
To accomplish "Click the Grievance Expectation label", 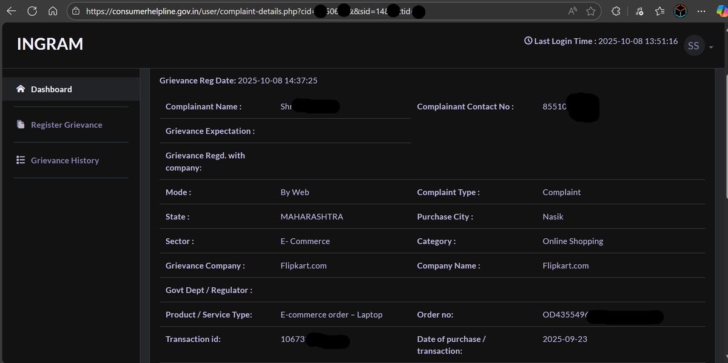I will (210, 131).
